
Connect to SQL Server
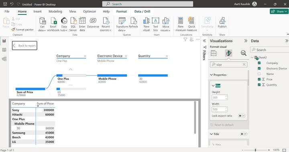pos(73,25)
